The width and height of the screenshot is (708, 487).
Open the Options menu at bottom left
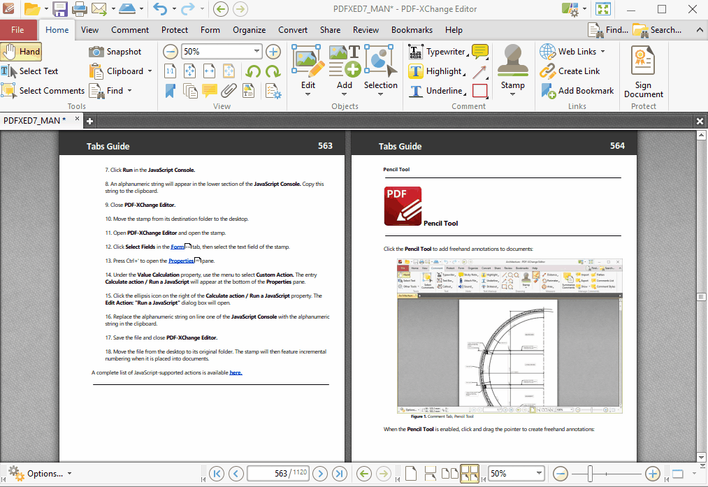click(x=40, y=474)
